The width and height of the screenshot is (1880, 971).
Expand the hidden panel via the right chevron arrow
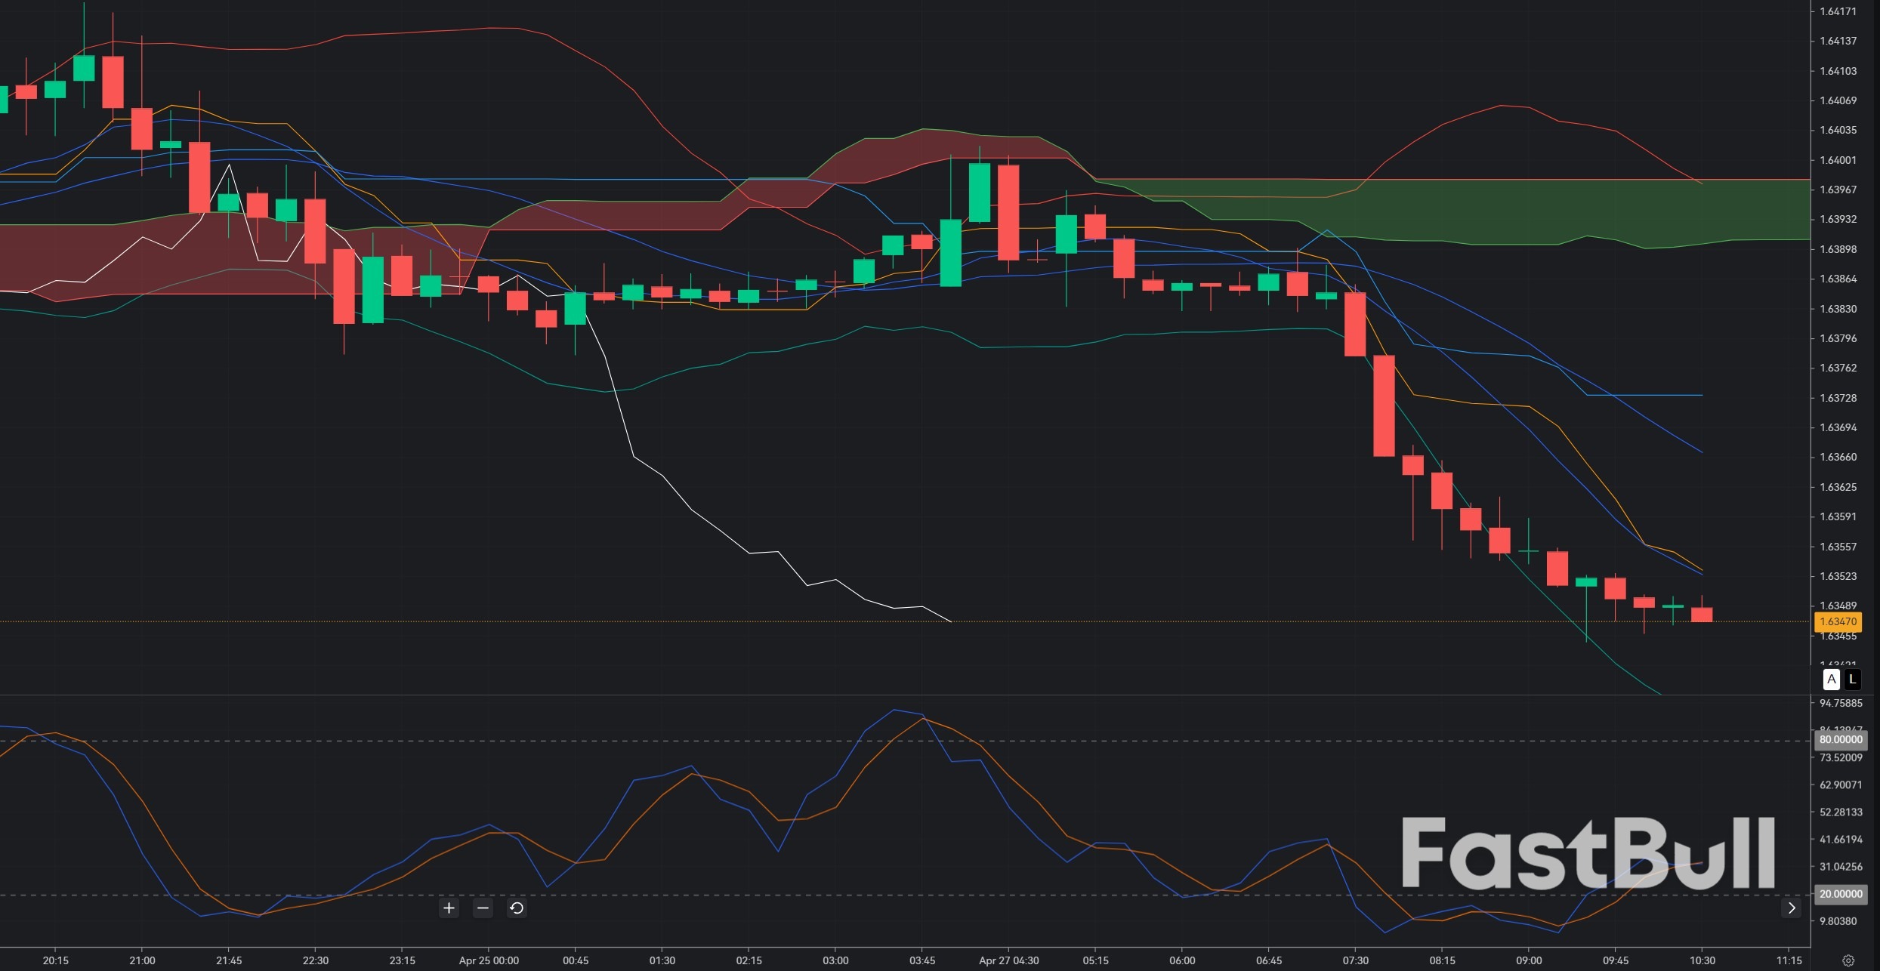1791,908
